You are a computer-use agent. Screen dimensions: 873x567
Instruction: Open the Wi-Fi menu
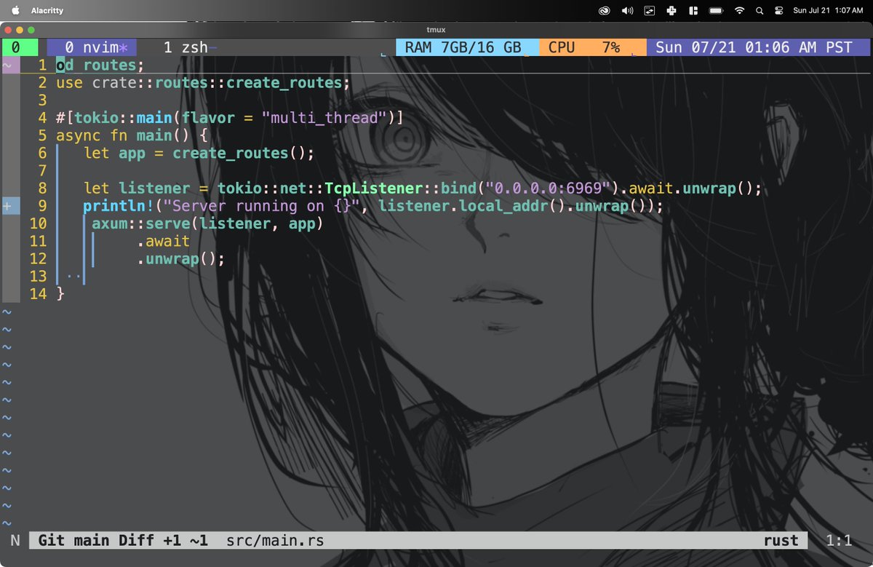740,11
